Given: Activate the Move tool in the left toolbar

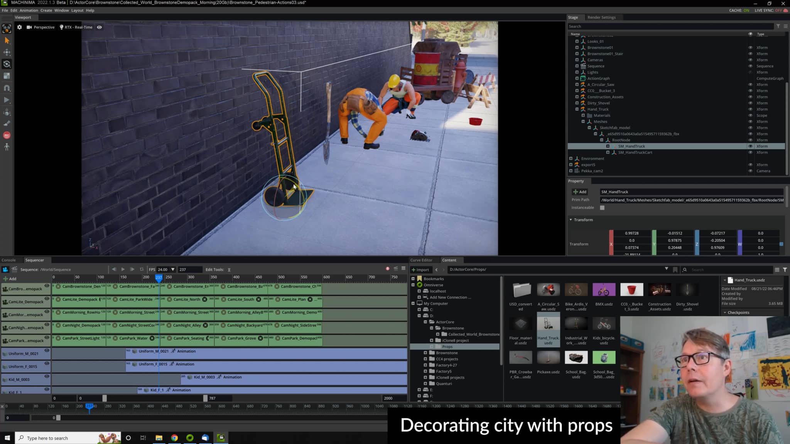Looking at the screenshot, I should click(x=7, y=52).
